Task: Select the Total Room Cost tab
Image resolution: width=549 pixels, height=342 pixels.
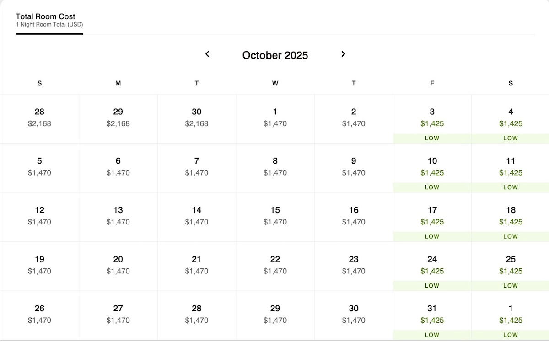Action: (x=49, y=20)
